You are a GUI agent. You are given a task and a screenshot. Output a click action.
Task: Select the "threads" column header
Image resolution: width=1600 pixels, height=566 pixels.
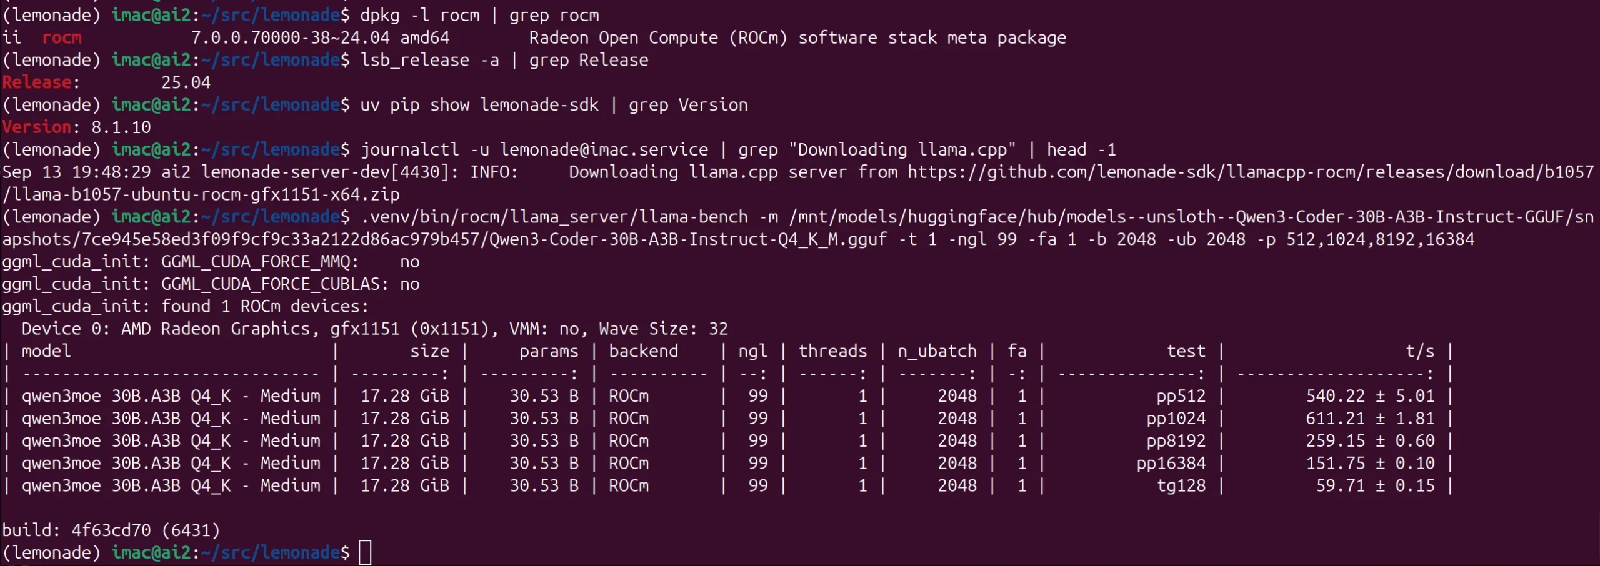[832, 351]
